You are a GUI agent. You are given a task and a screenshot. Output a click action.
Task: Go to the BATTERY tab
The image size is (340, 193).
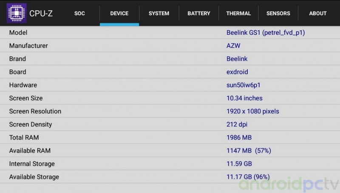pos(199,14)
